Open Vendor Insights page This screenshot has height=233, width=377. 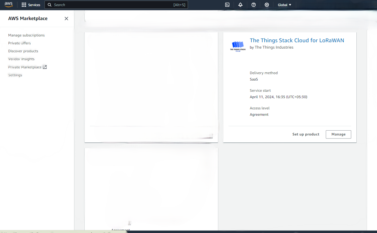coord(21,59)
